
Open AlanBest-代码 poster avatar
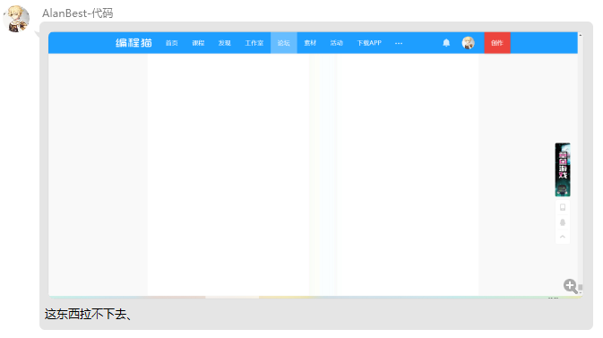tap(16, 19)
